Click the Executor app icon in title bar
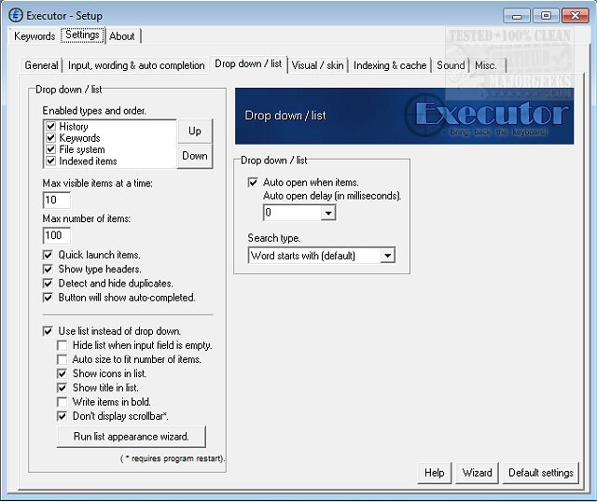This screenshot has height=502, width=597. [16, 16]
